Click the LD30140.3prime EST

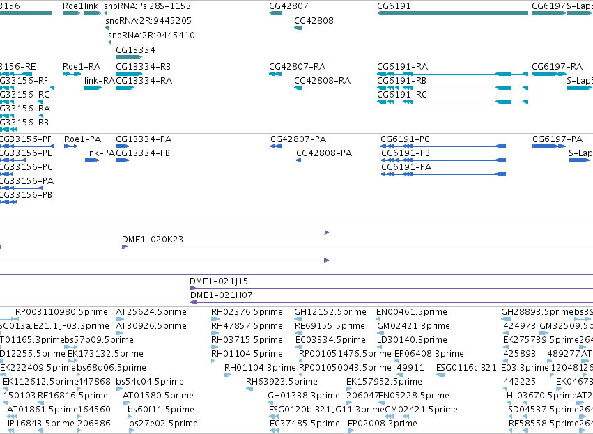379,347
